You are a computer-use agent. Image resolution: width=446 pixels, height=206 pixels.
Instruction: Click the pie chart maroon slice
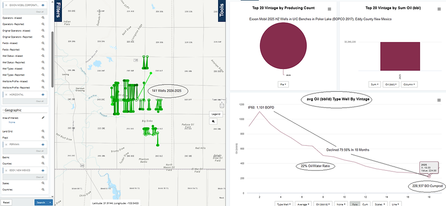tap(283, 46)
